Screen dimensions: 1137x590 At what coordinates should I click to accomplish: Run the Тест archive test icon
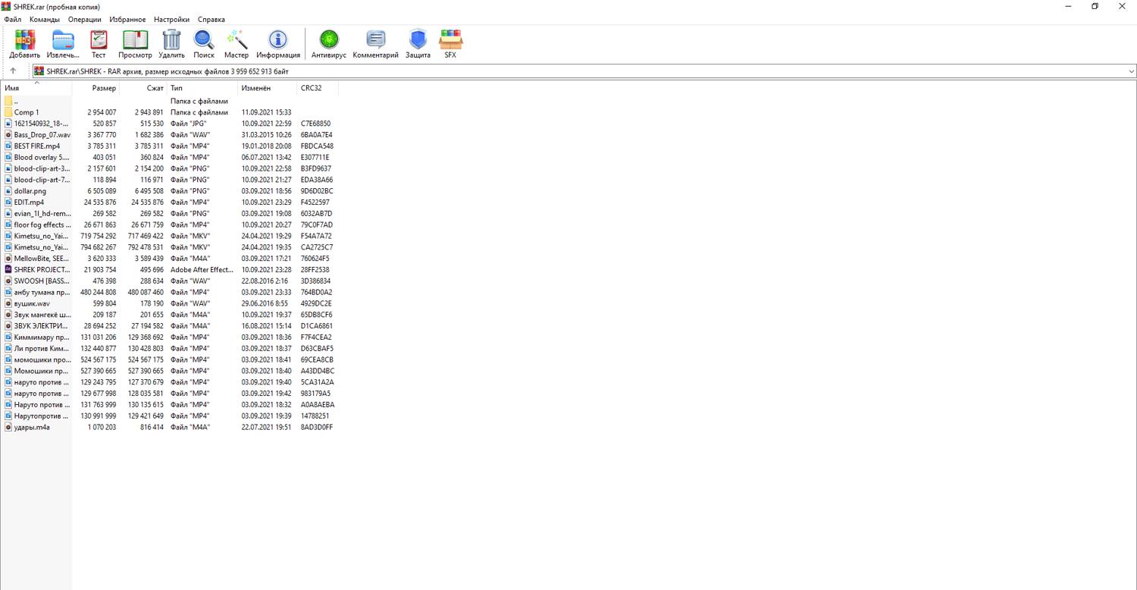[x=99, y=39]
